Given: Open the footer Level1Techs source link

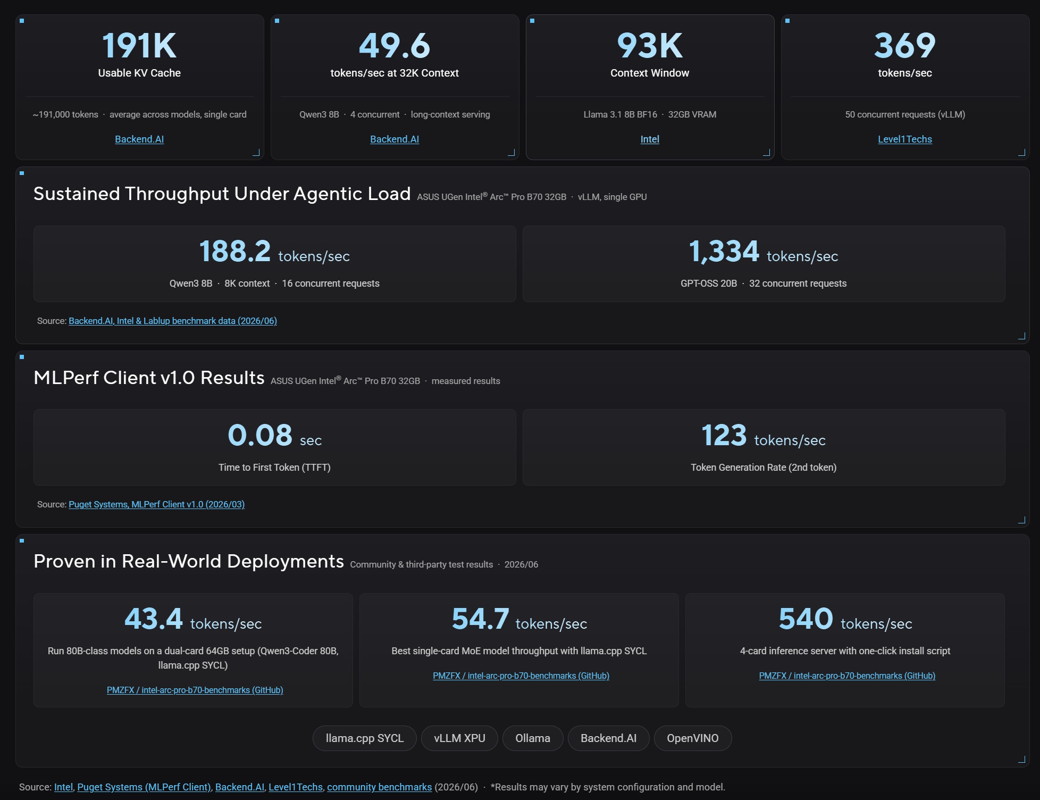Looking at the screenshot, I should click(296, 787).
